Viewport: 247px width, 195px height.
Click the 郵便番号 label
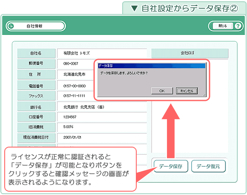(x=36, y=64)
